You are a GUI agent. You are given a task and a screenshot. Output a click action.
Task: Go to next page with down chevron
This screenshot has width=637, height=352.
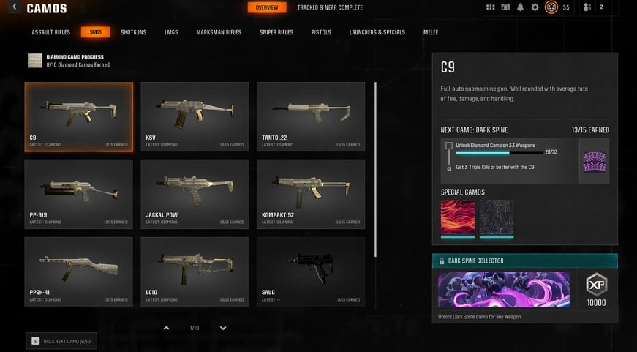click(223, 328)
